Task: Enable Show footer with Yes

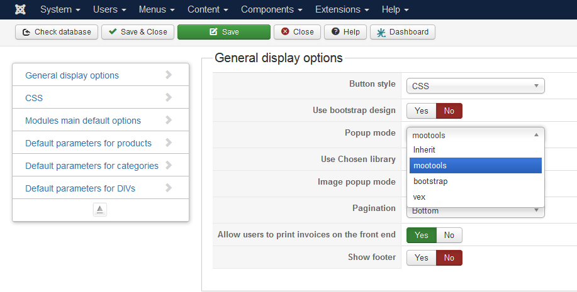Action: 422,258
